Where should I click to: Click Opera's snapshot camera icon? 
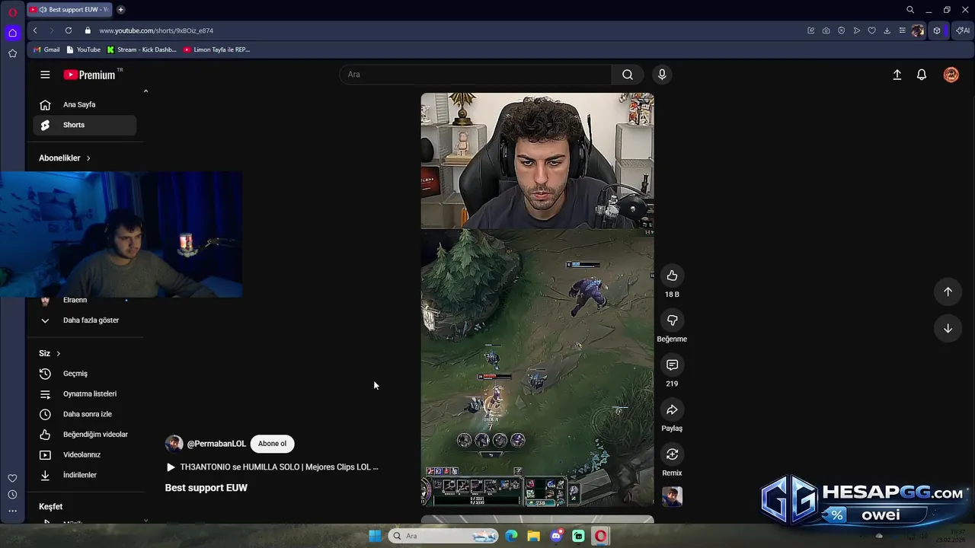[826, 30]
